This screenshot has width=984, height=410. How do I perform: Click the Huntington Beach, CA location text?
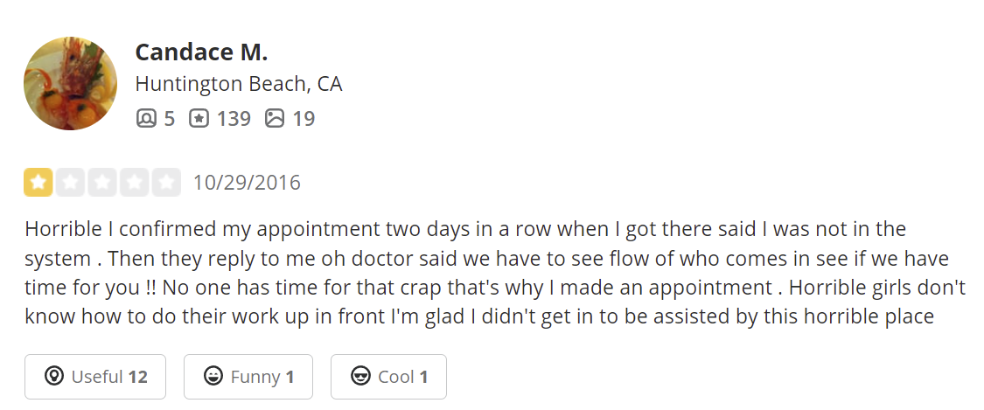pos(238,84)
